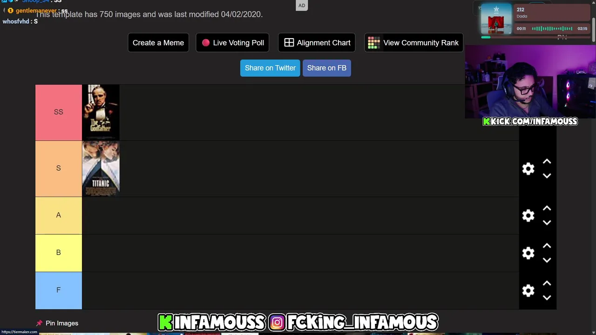Click the AD label at top
This screenshot has height=335, width=596.
point(302,6)
